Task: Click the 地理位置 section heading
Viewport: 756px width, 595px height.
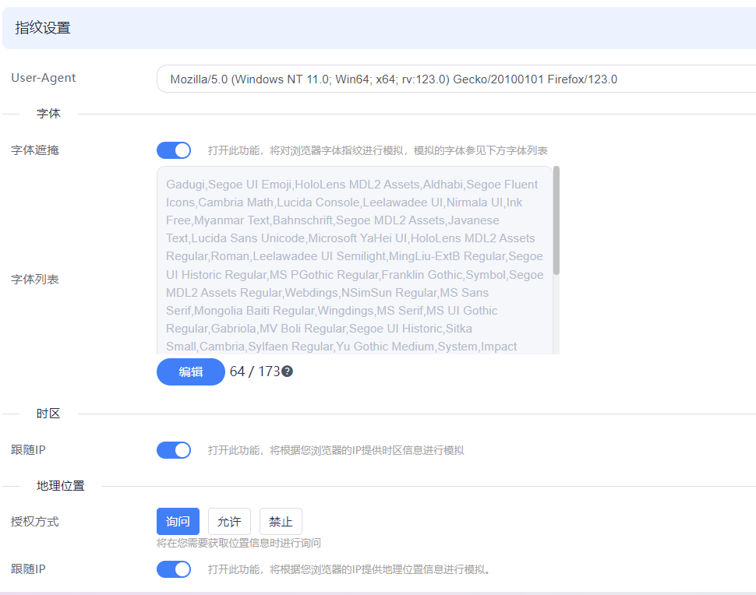Action: coord(60,486)
